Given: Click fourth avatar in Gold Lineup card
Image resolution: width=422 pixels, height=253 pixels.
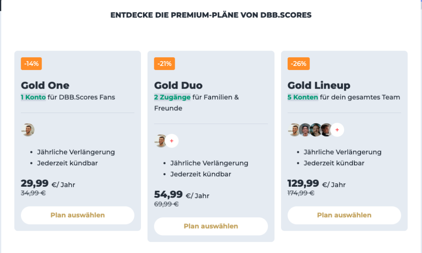Looking at the screenshot, I should point(326,130).
